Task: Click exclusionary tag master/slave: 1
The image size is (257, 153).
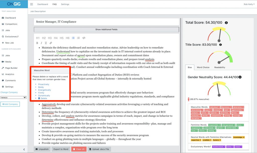Action: point(219,147)
